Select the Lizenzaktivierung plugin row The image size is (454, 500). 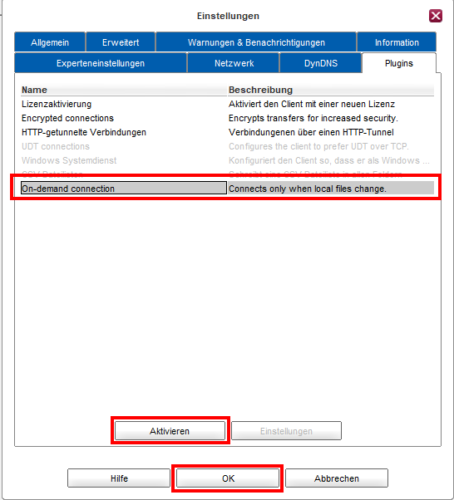227,104
